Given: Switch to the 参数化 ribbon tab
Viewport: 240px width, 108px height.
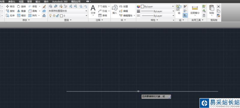Looking at the screenshot, I should pyautogui.click(x=12, y=1).
